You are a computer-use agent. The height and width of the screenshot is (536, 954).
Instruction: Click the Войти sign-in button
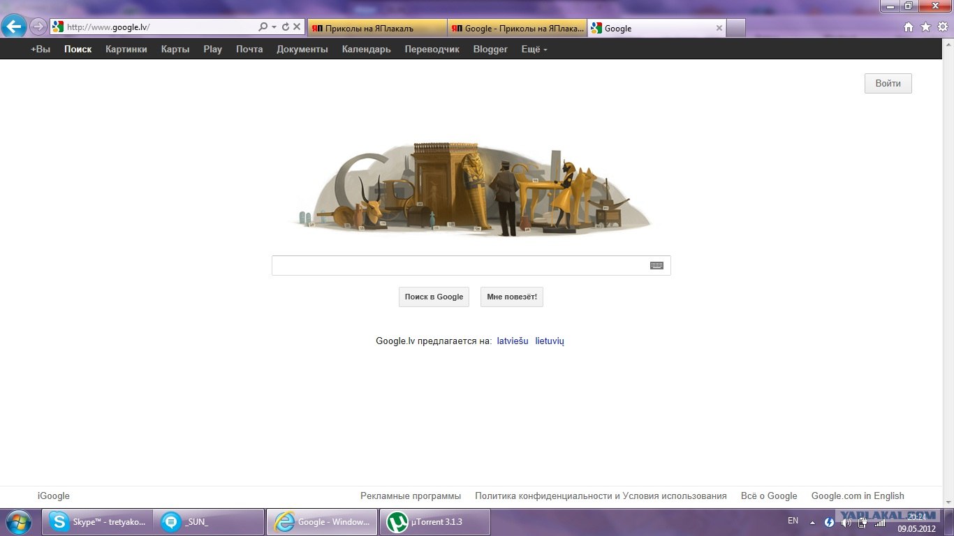[x=888, y=83]
